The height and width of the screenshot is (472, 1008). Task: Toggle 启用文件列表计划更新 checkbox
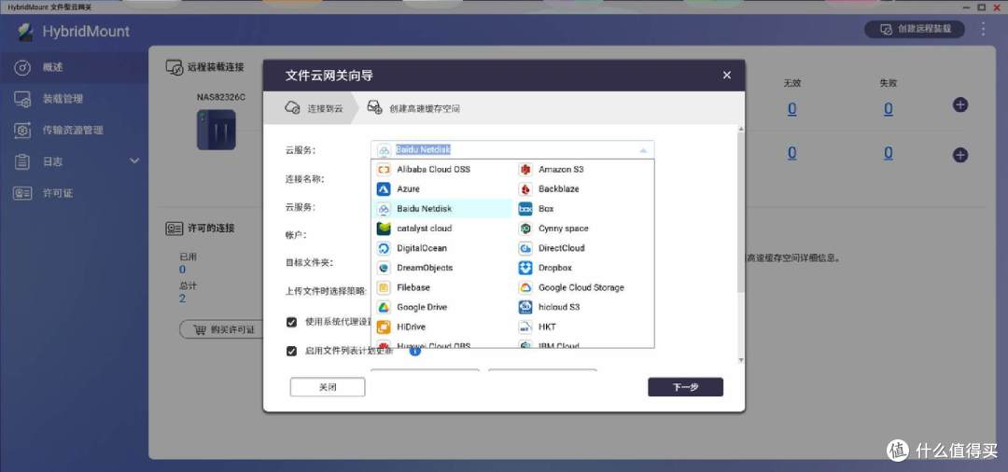[x=292, y=352]
